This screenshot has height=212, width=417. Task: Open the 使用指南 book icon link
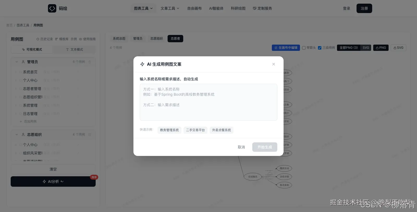click(87, 39)
